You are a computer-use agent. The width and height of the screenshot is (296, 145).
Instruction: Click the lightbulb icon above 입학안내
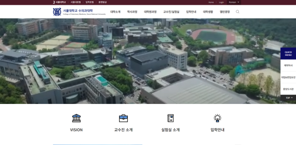[x=218, y=118]
